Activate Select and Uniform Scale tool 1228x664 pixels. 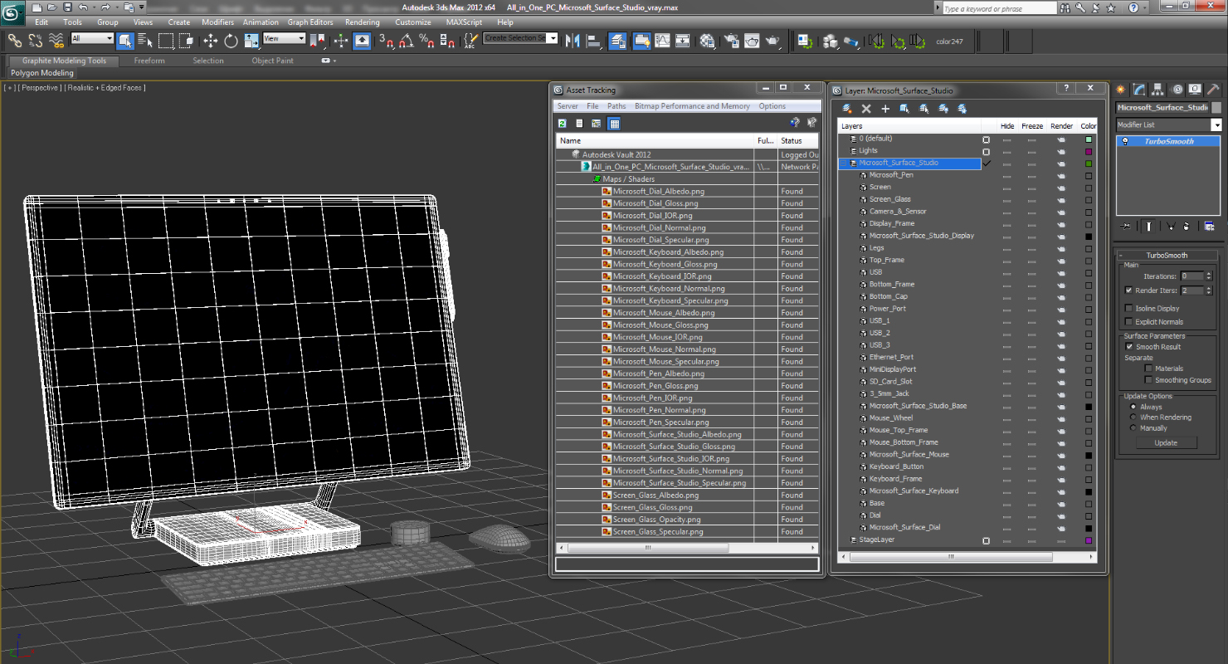251,40
